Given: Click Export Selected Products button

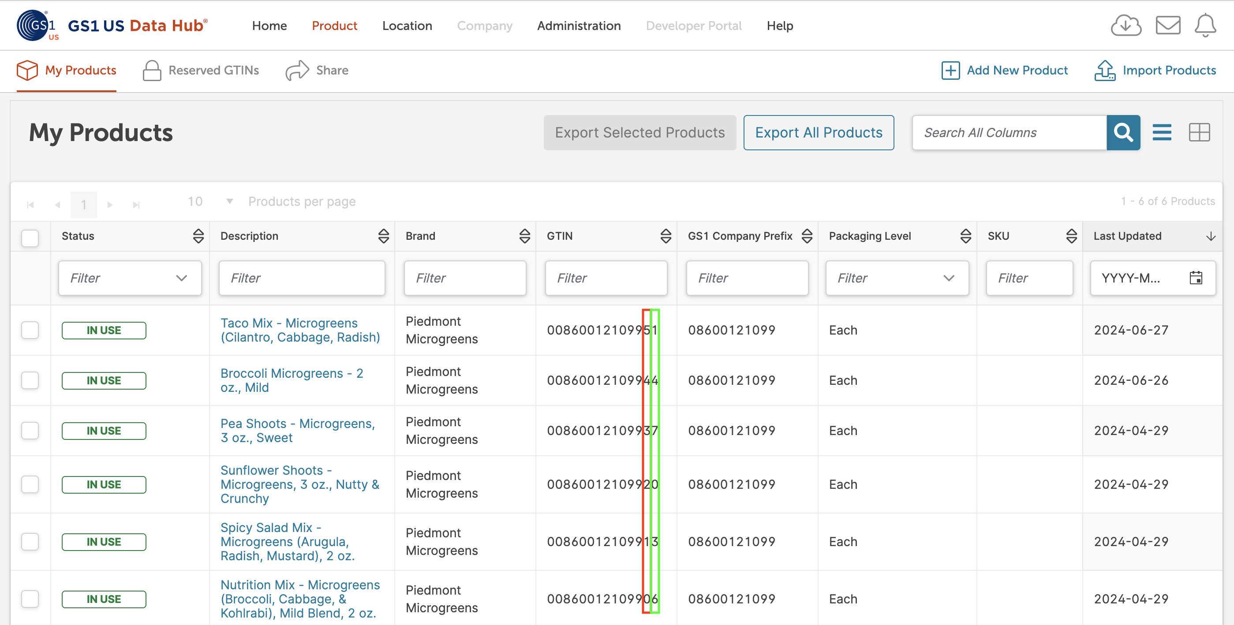Looking at the screenshot, I should point(638,132).
